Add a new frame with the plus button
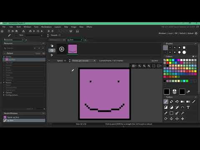200x150 pixels. tap(62, 49)
